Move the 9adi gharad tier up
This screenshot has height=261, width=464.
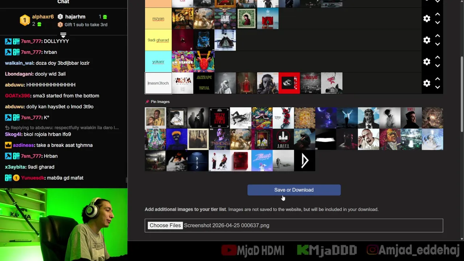438,36
